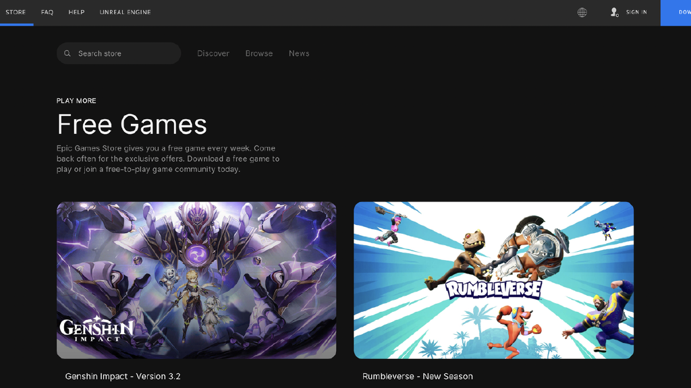This screenshot has width=691, height=388.
Task: Open the News section
Action: (x=299, y=53)
